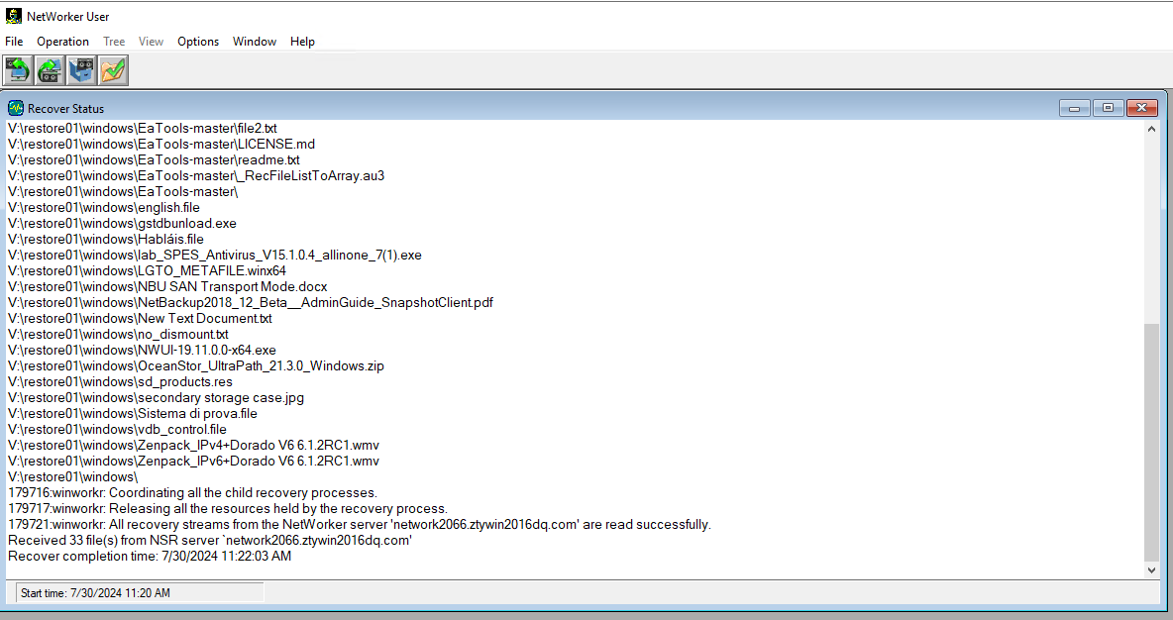1173x620 pixels.
Task: Select the Zenpack_IPv6+Dorado wmv line
Action: point(194,462)
